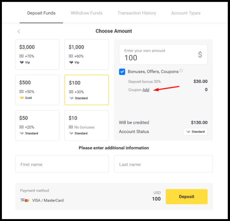Click into the Last name field

click(x=163, y=164)
